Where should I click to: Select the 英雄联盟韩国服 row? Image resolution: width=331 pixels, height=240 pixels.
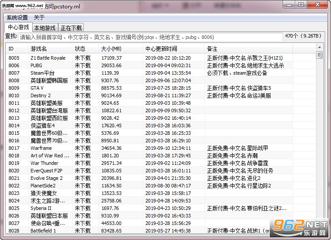click(x=161, y=80)
